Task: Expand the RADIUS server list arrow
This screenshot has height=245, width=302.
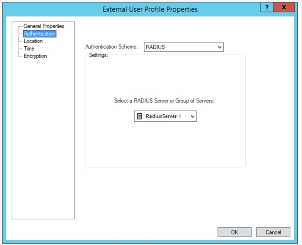Action: click(192, 116)
